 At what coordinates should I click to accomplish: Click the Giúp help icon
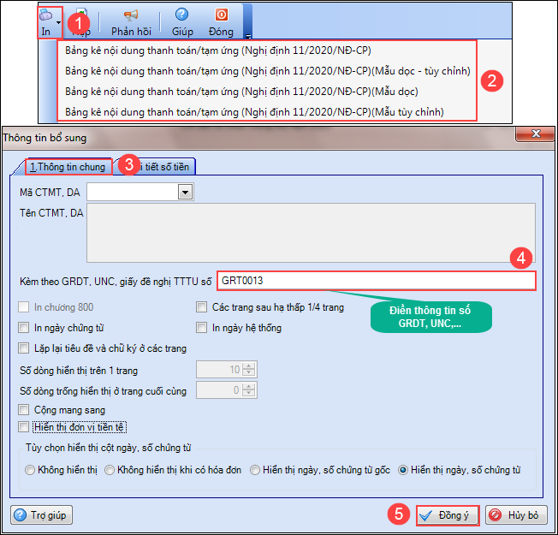coord(181,15)
